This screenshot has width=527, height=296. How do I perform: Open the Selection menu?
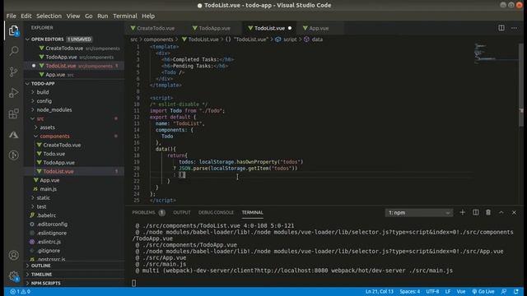(49, 16)
